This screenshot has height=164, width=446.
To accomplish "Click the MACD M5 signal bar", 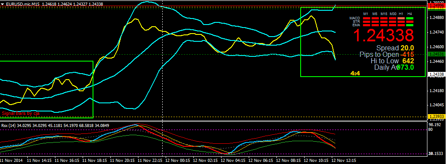I will pyautogui.click(x=375, y=19).
